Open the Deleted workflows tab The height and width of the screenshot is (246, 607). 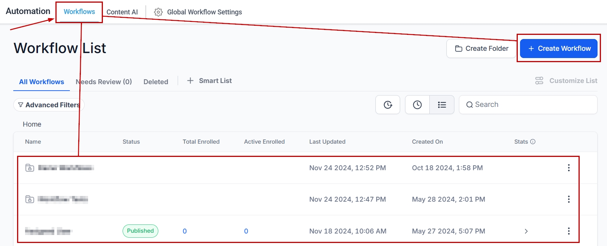[156, 82]
